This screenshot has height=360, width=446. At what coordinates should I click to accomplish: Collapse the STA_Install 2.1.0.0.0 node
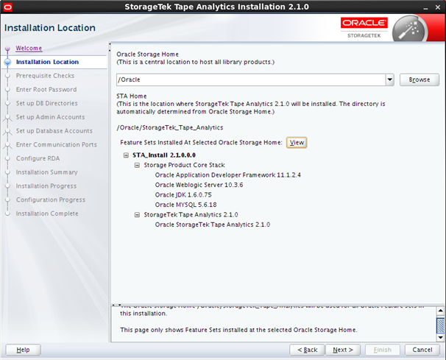(126, 155)
